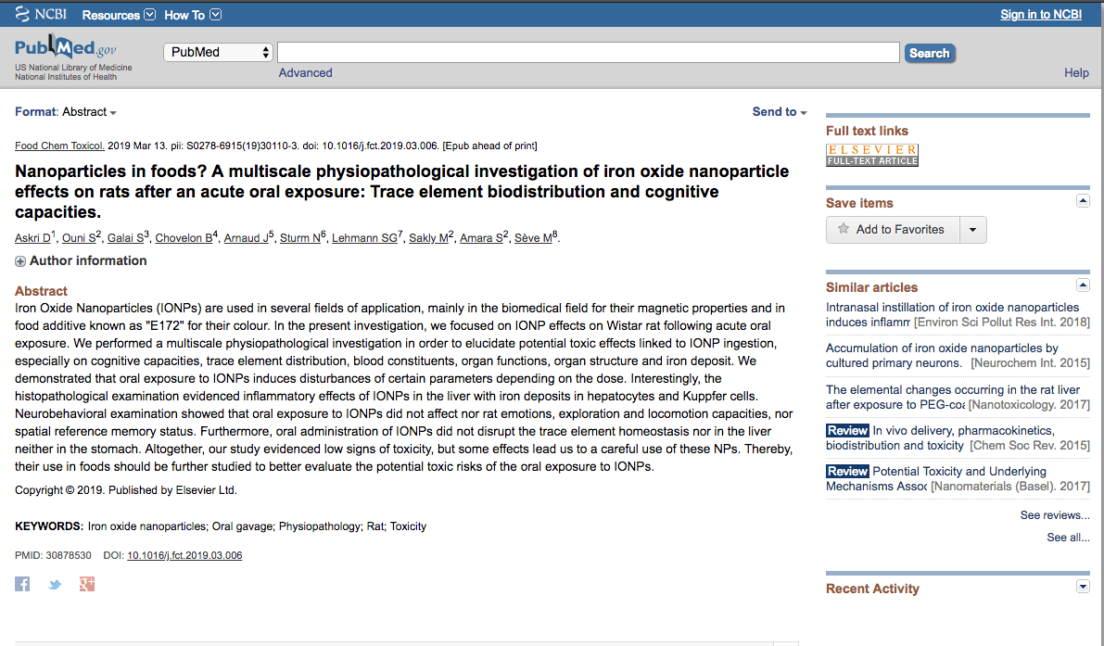This screenshot has width=1104, height=646.
Task: Open Food Chem Toxicol journal link
Action: 60,146
